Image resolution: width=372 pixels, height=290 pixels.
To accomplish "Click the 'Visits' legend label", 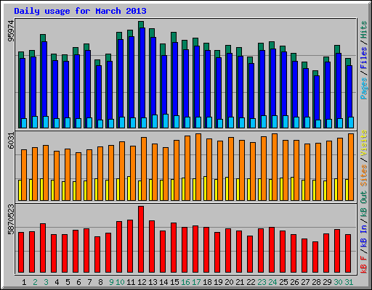I will coord(364,144).
